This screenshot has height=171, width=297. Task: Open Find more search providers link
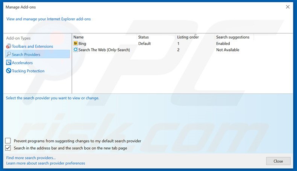tap(31, 157)
